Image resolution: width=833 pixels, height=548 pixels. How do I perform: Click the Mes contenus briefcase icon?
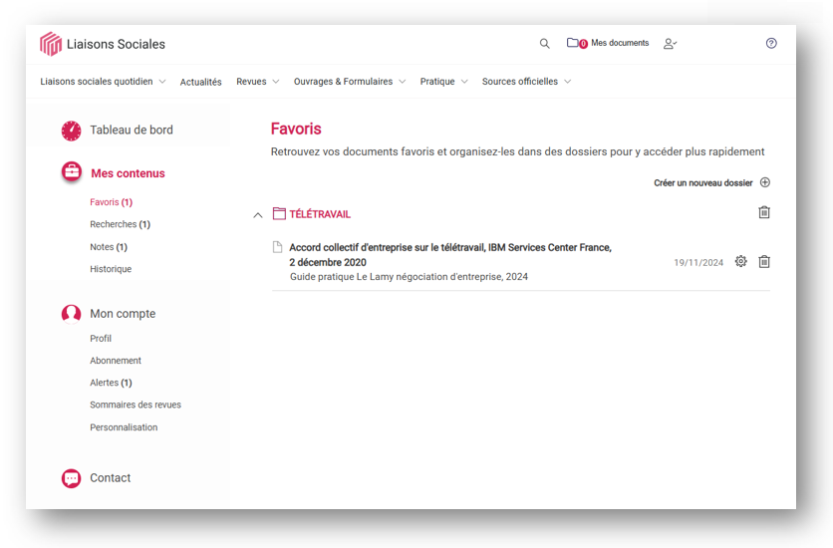coord(72,172)
